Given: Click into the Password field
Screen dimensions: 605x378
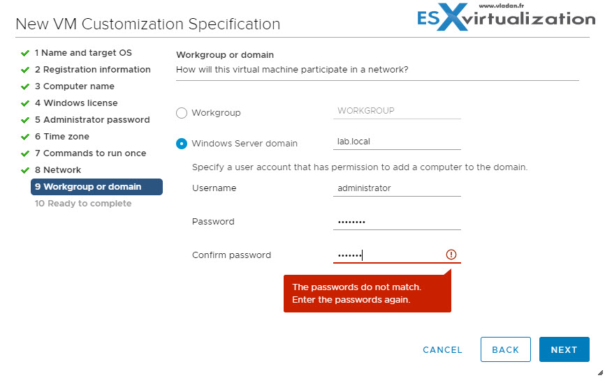Looking at the screenshot, I should (397, 222).
